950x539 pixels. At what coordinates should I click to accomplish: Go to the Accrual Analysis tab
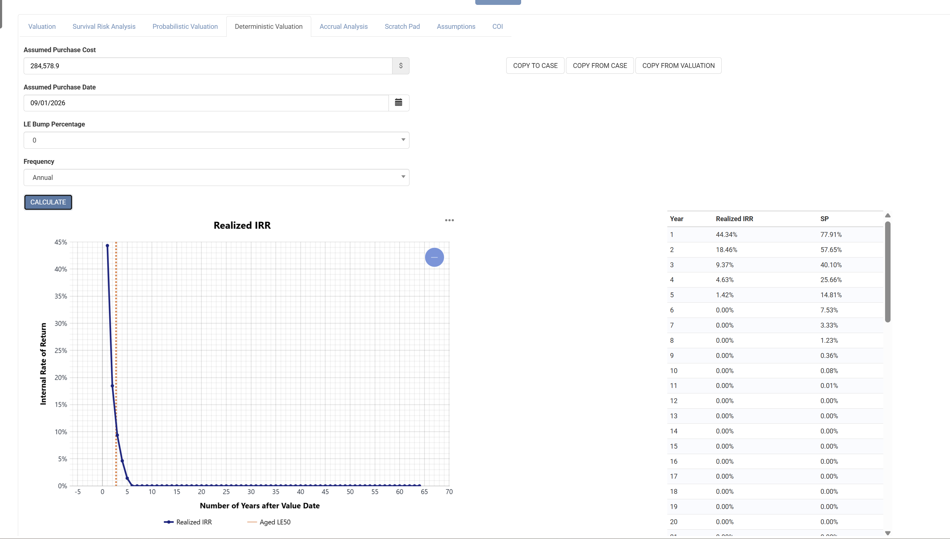tap(343, 27)
